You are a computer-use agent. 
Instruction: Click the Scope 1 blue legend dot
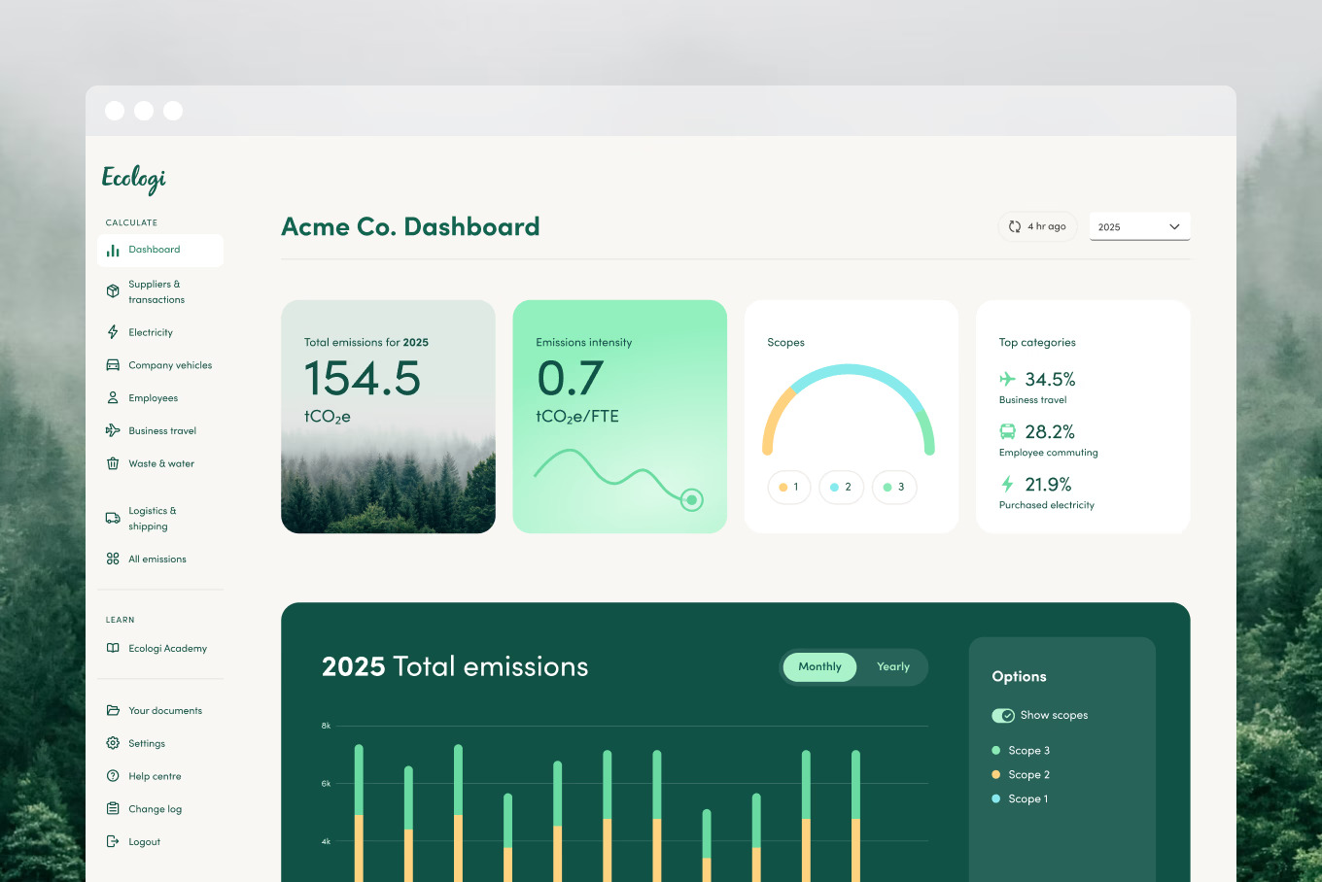click(x=995, y=798)
